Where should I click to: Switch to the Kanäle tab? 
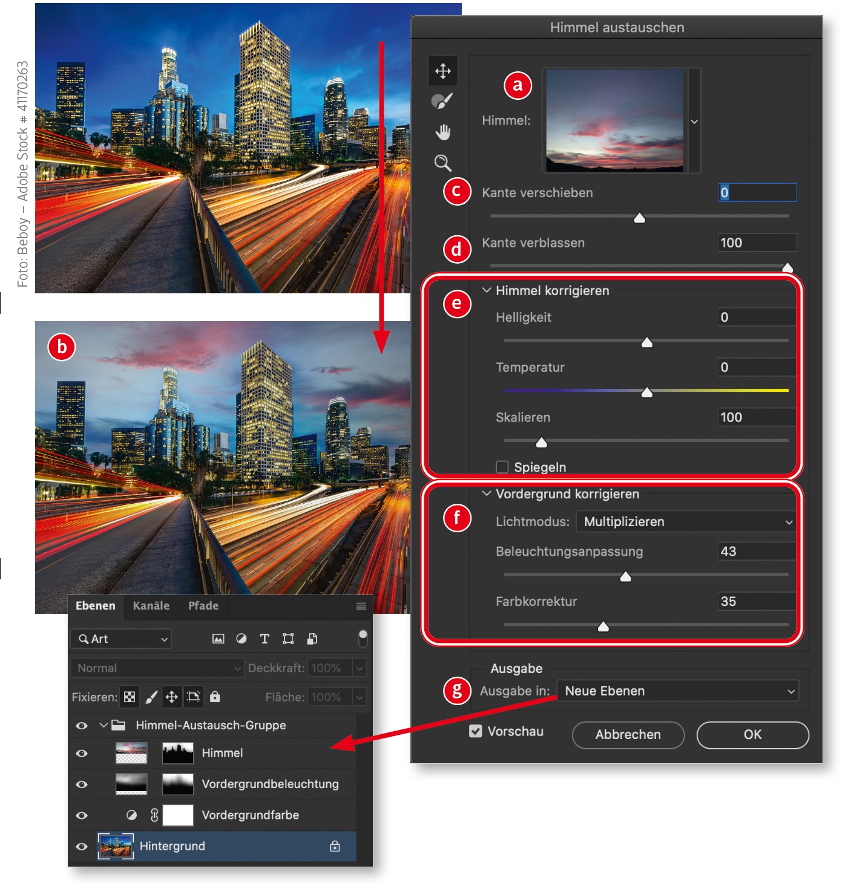point(151,606)
